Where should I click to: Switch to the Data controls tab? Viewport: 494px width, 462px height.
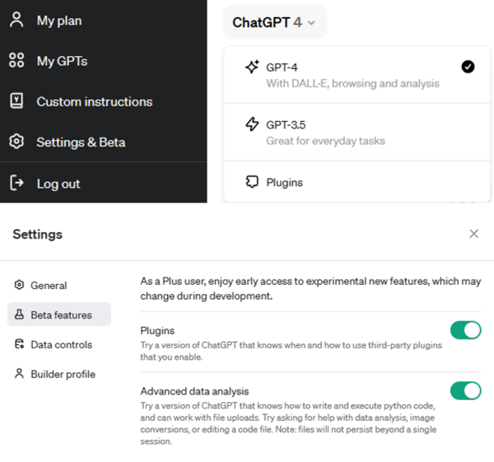(x=61, y=344)
